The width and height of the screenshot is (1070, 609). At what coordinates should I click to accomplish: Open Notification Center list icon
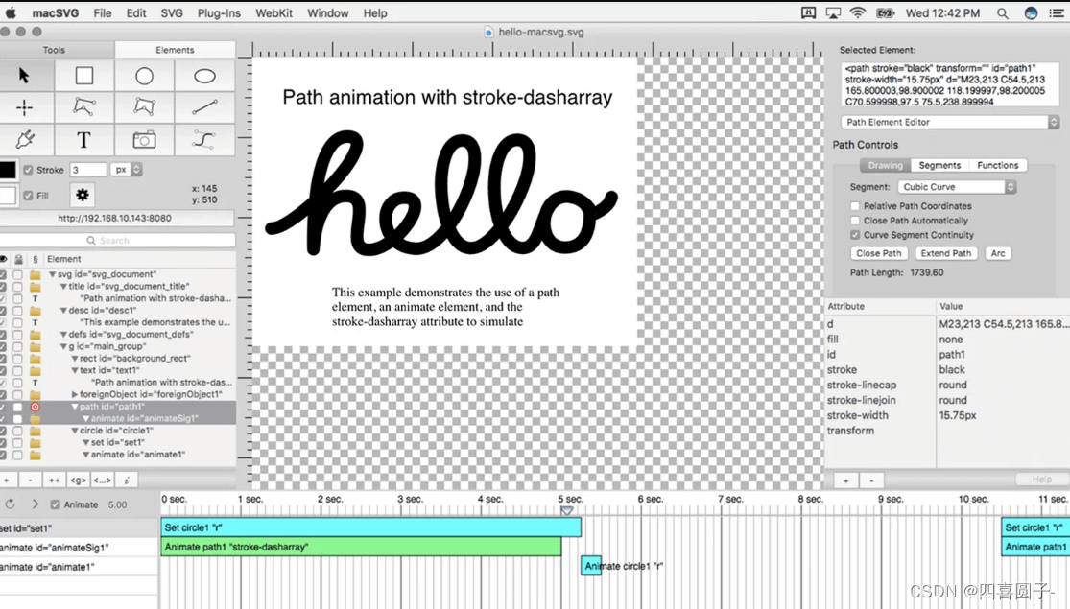pyautogui.click(x=1057, y=13)
